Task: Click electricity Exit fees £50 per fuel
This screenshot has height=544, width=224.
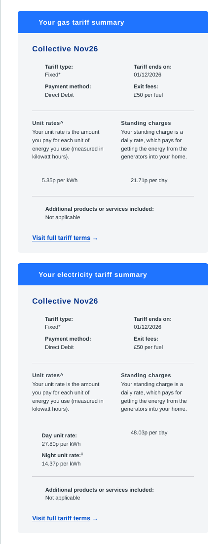Action: pos(149,348)
